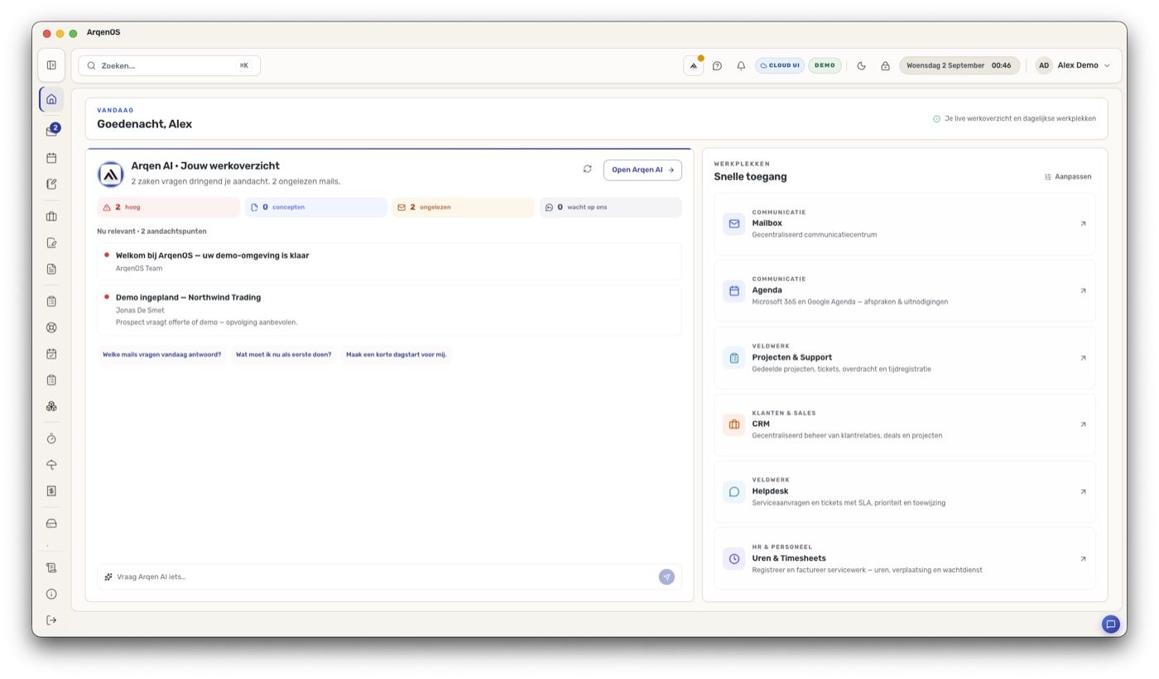Image resolution: width=1159 pixels, height=679 pixels.
Task: Open the 'Welkom bij ArqenOS' attention item
Action: click(x=389, y=261)
